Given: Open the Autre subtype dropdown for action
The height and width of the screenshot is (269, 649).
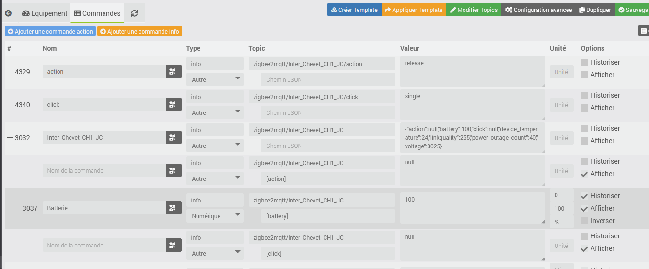Looking at the screenshot, I should (x=215, y=79).
